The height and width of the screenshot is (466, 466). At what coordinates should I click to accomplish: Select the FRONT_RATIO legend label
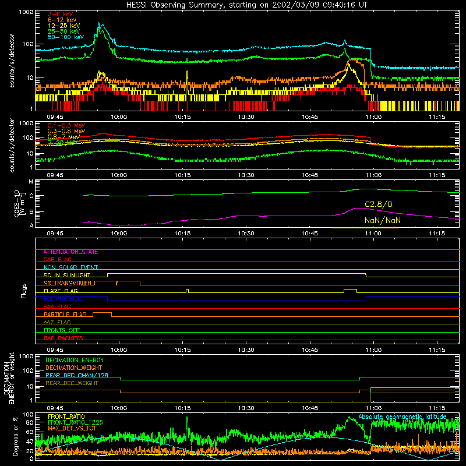(66, 417)
